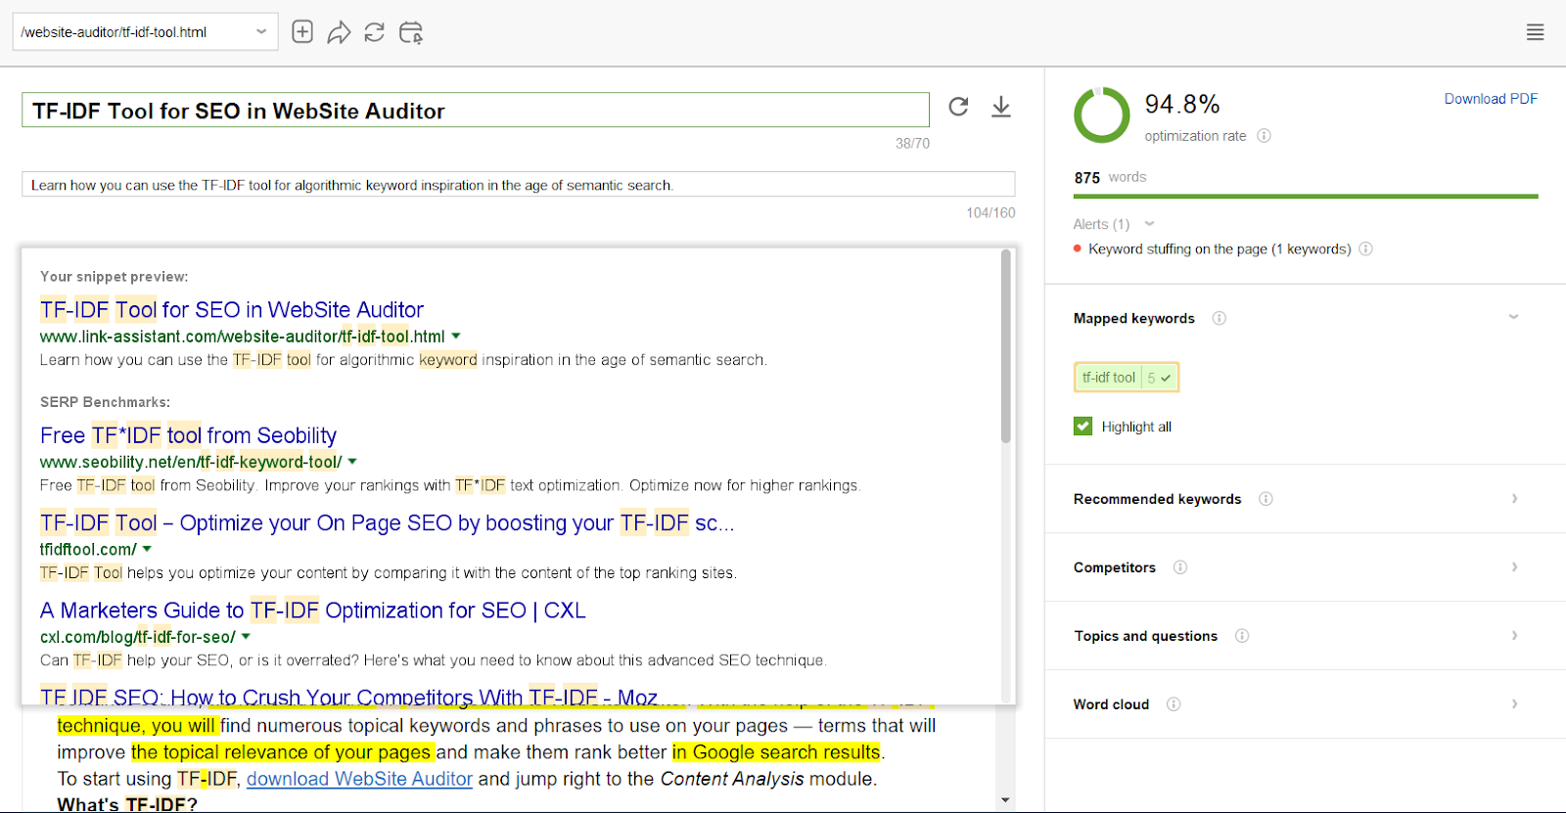This screenshot has height=813, width=1566.
Task: Click the 38/70 title character counter
Action: coord(912,143)
